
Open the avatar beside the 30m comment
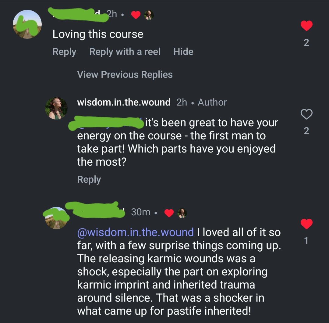pyautogui.click(x=56, y=218)
